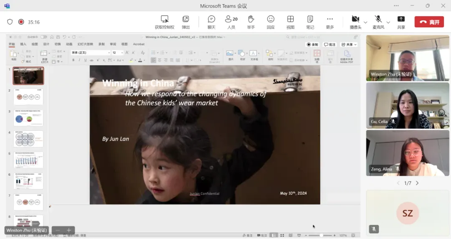Adjust PowerPoint zoom slider in status bar
The width and height of the screenshot is (451, 239).
point(321,235)
